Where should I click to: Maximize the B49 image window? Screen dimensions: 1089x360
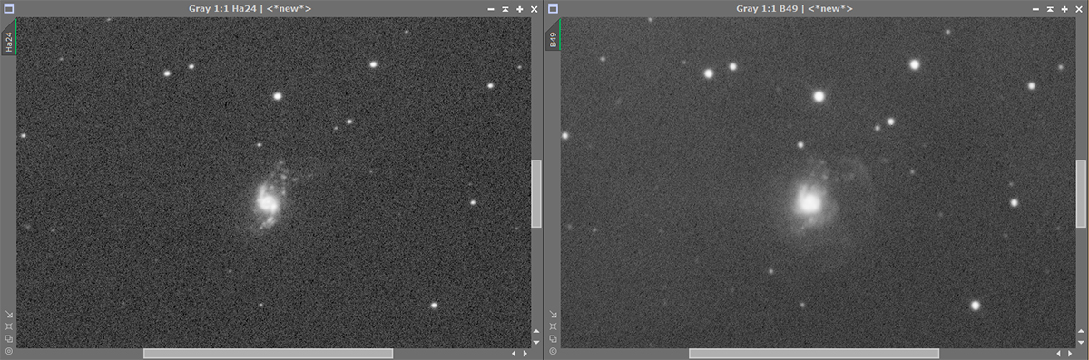coord(1064,8)
